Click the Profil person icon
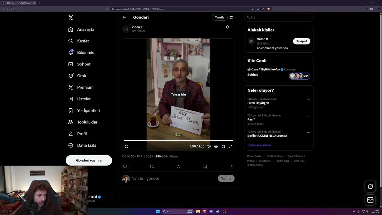382x215 pixels. pyautogui.click(x=71, y=134)
